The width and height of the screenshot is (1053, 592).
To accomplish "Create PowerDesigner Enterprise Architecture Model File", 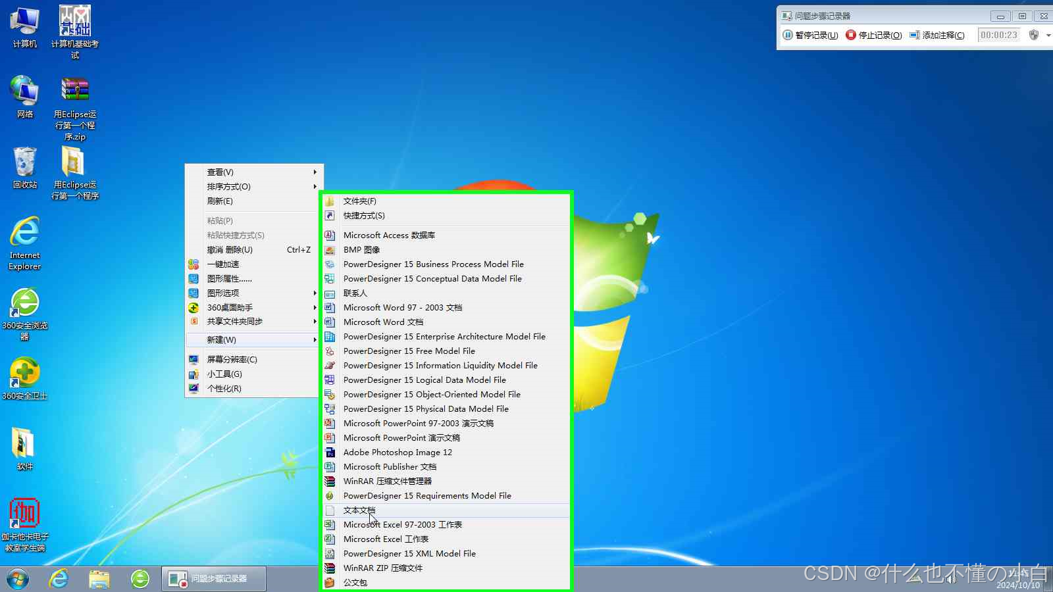I will click(446, 336).
